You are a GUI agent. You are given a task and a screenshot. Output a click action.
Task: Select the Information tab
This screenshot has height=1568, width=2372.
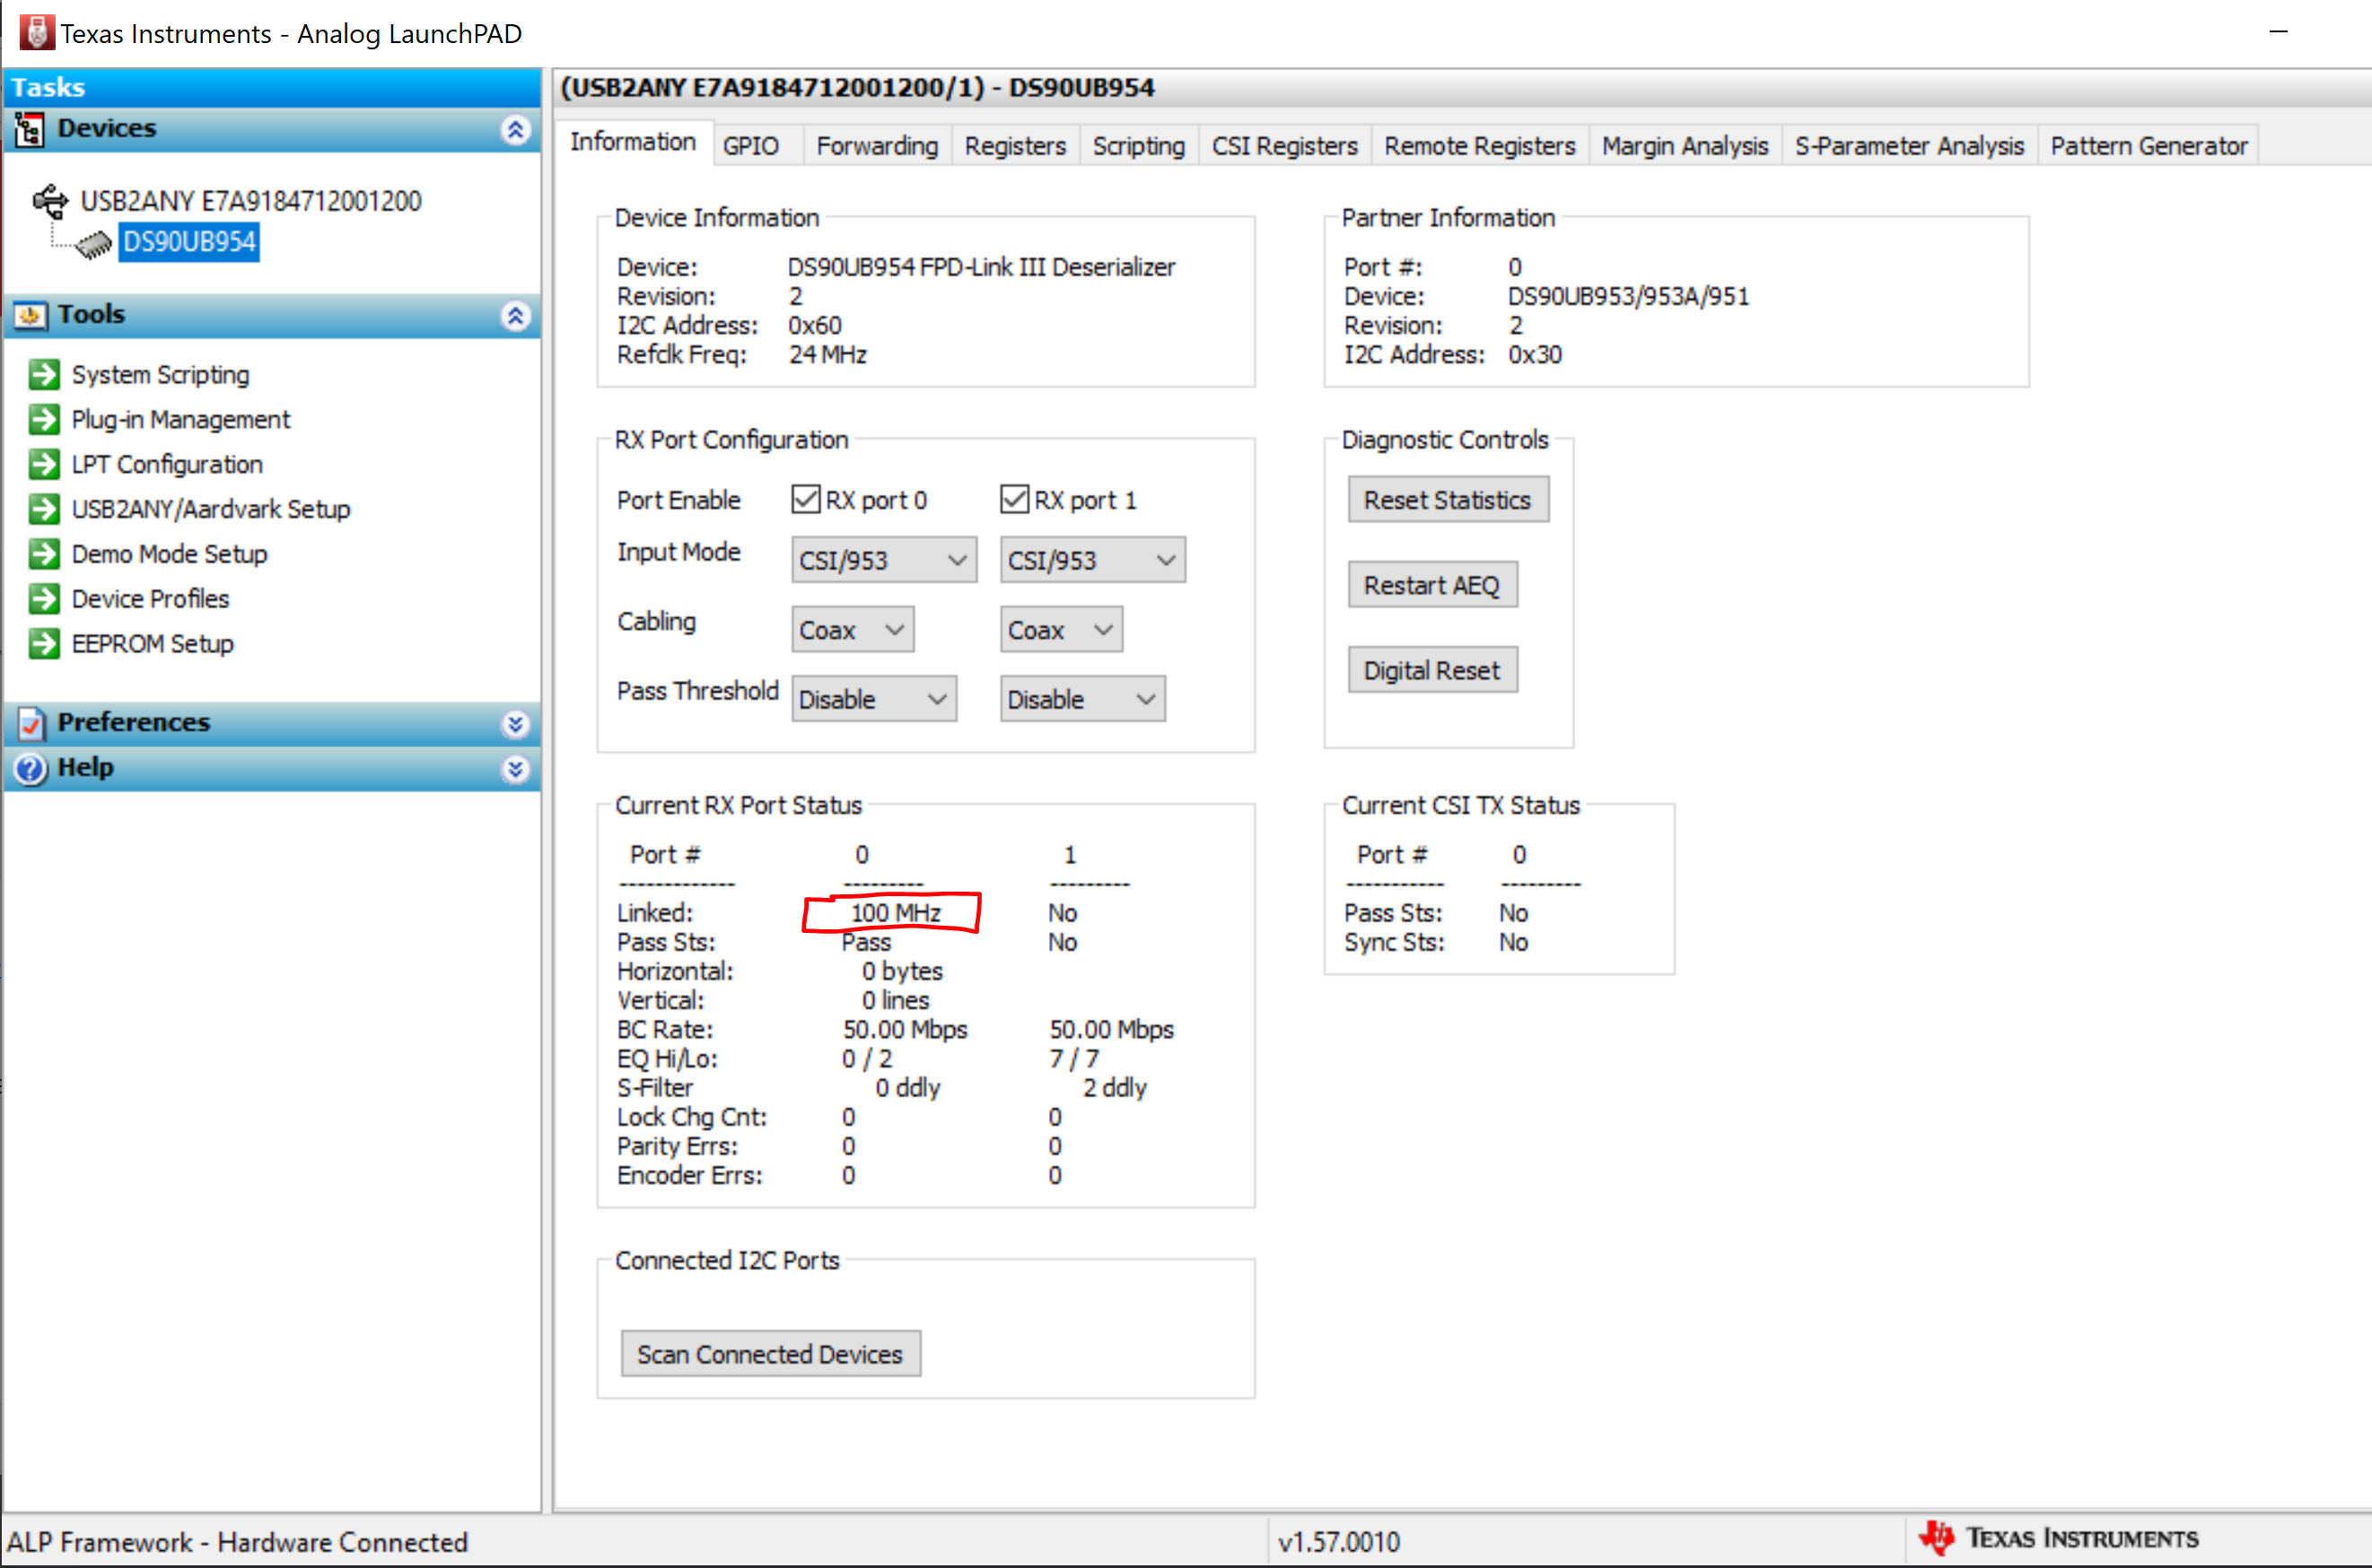click(634, 143)
